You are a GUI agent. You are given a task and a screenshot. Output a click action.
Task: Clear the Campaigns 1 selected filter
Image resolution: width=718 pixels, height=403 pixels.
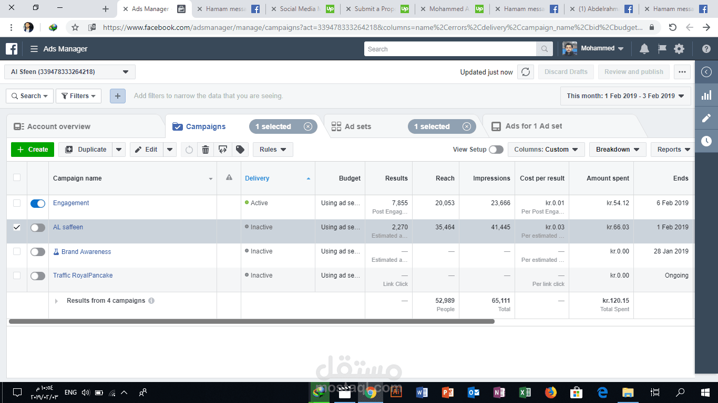[308, 126]
